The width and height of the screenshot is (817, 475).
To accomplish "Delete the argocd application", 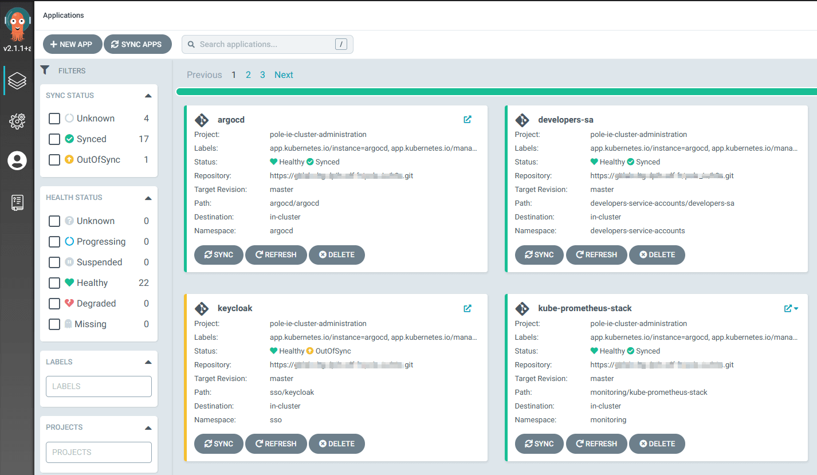I will point(337,255).
